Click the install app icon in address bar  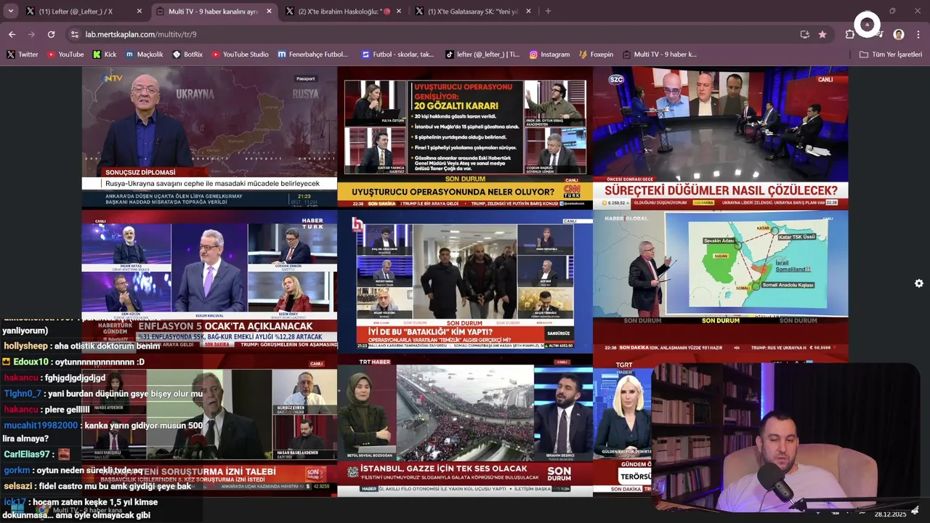click(x=804, y=34)
